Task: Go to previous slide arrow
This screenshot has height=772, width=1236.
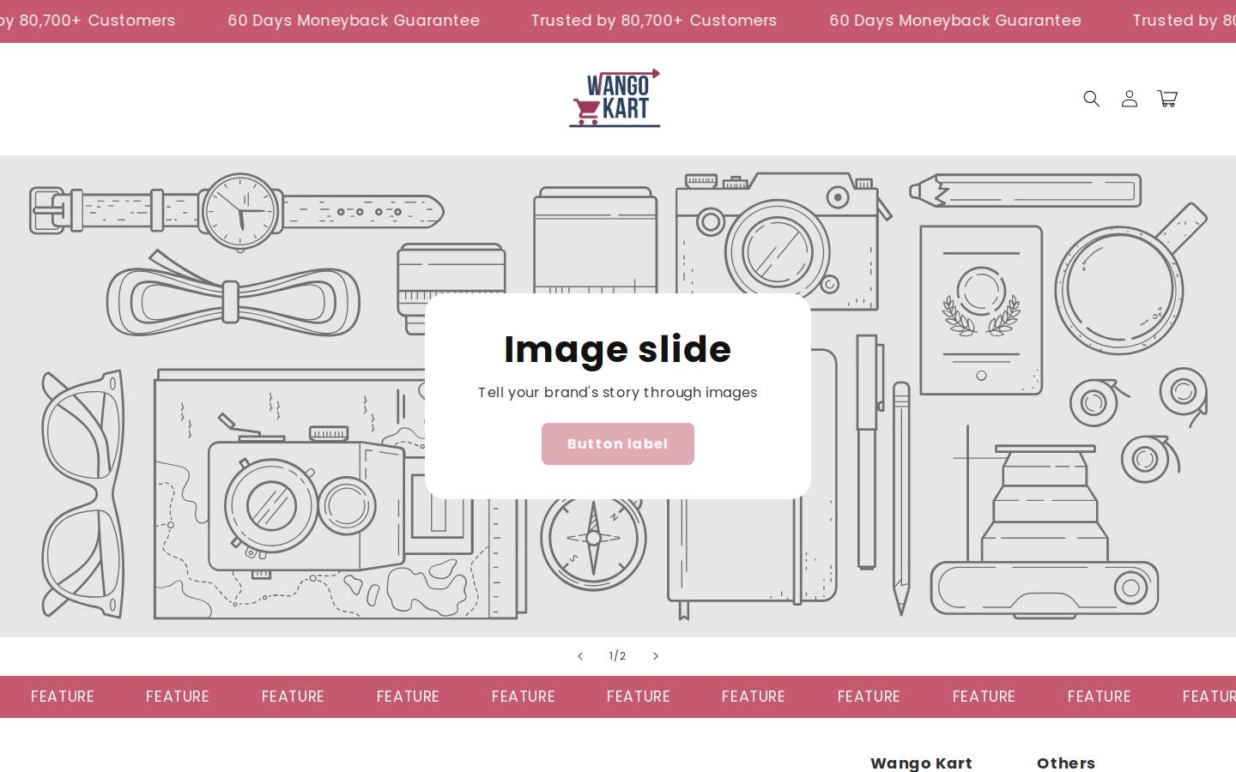Action: tap(580, 656)
